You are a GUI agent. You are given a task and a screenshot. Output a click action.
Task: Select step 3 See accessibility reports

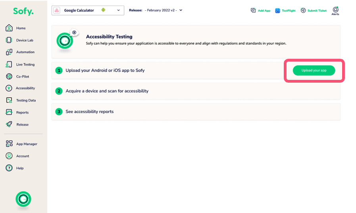[x=196, y=112]
